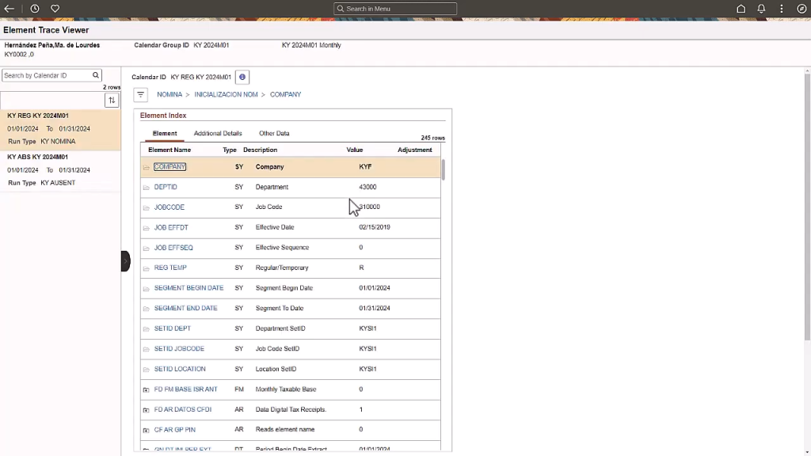The height and width of the screenshot is (456, 811).
Task: Open the JOBCODE element link
Action: [169, 207]
